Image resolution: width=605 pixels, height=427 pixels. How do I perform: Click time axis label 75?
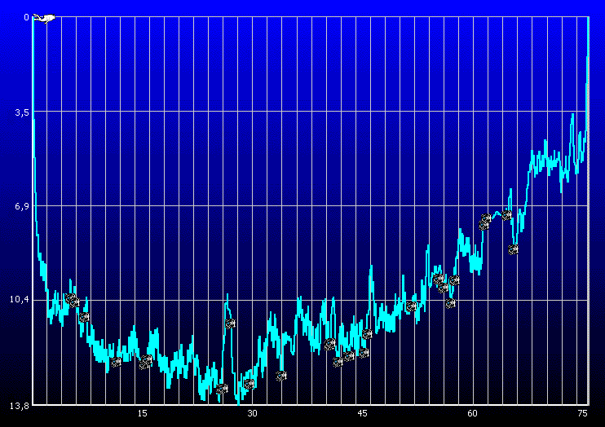583,413
